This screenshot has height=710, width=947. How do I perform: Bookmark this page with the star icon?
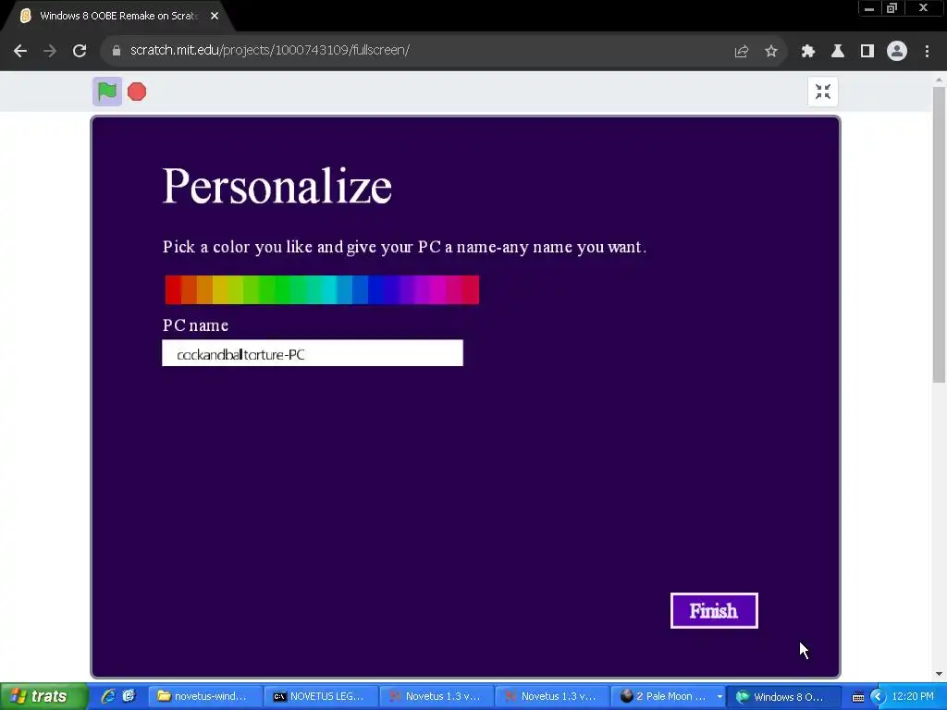(771, 52)
